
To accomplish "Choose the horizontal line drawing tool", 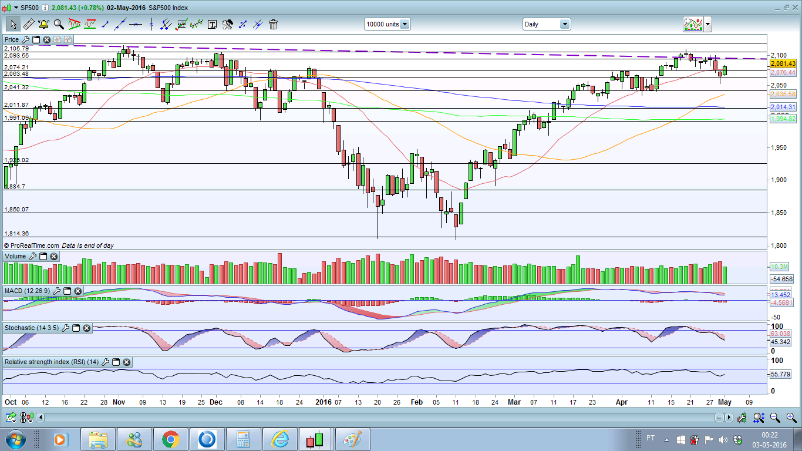I will tap(136, 24).
